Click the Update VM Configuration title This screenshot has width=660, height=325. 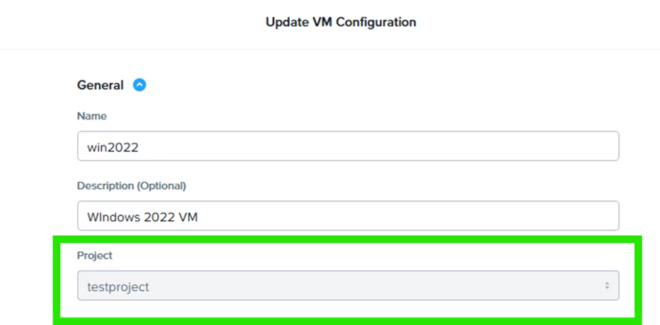click(x=340, y=22)
